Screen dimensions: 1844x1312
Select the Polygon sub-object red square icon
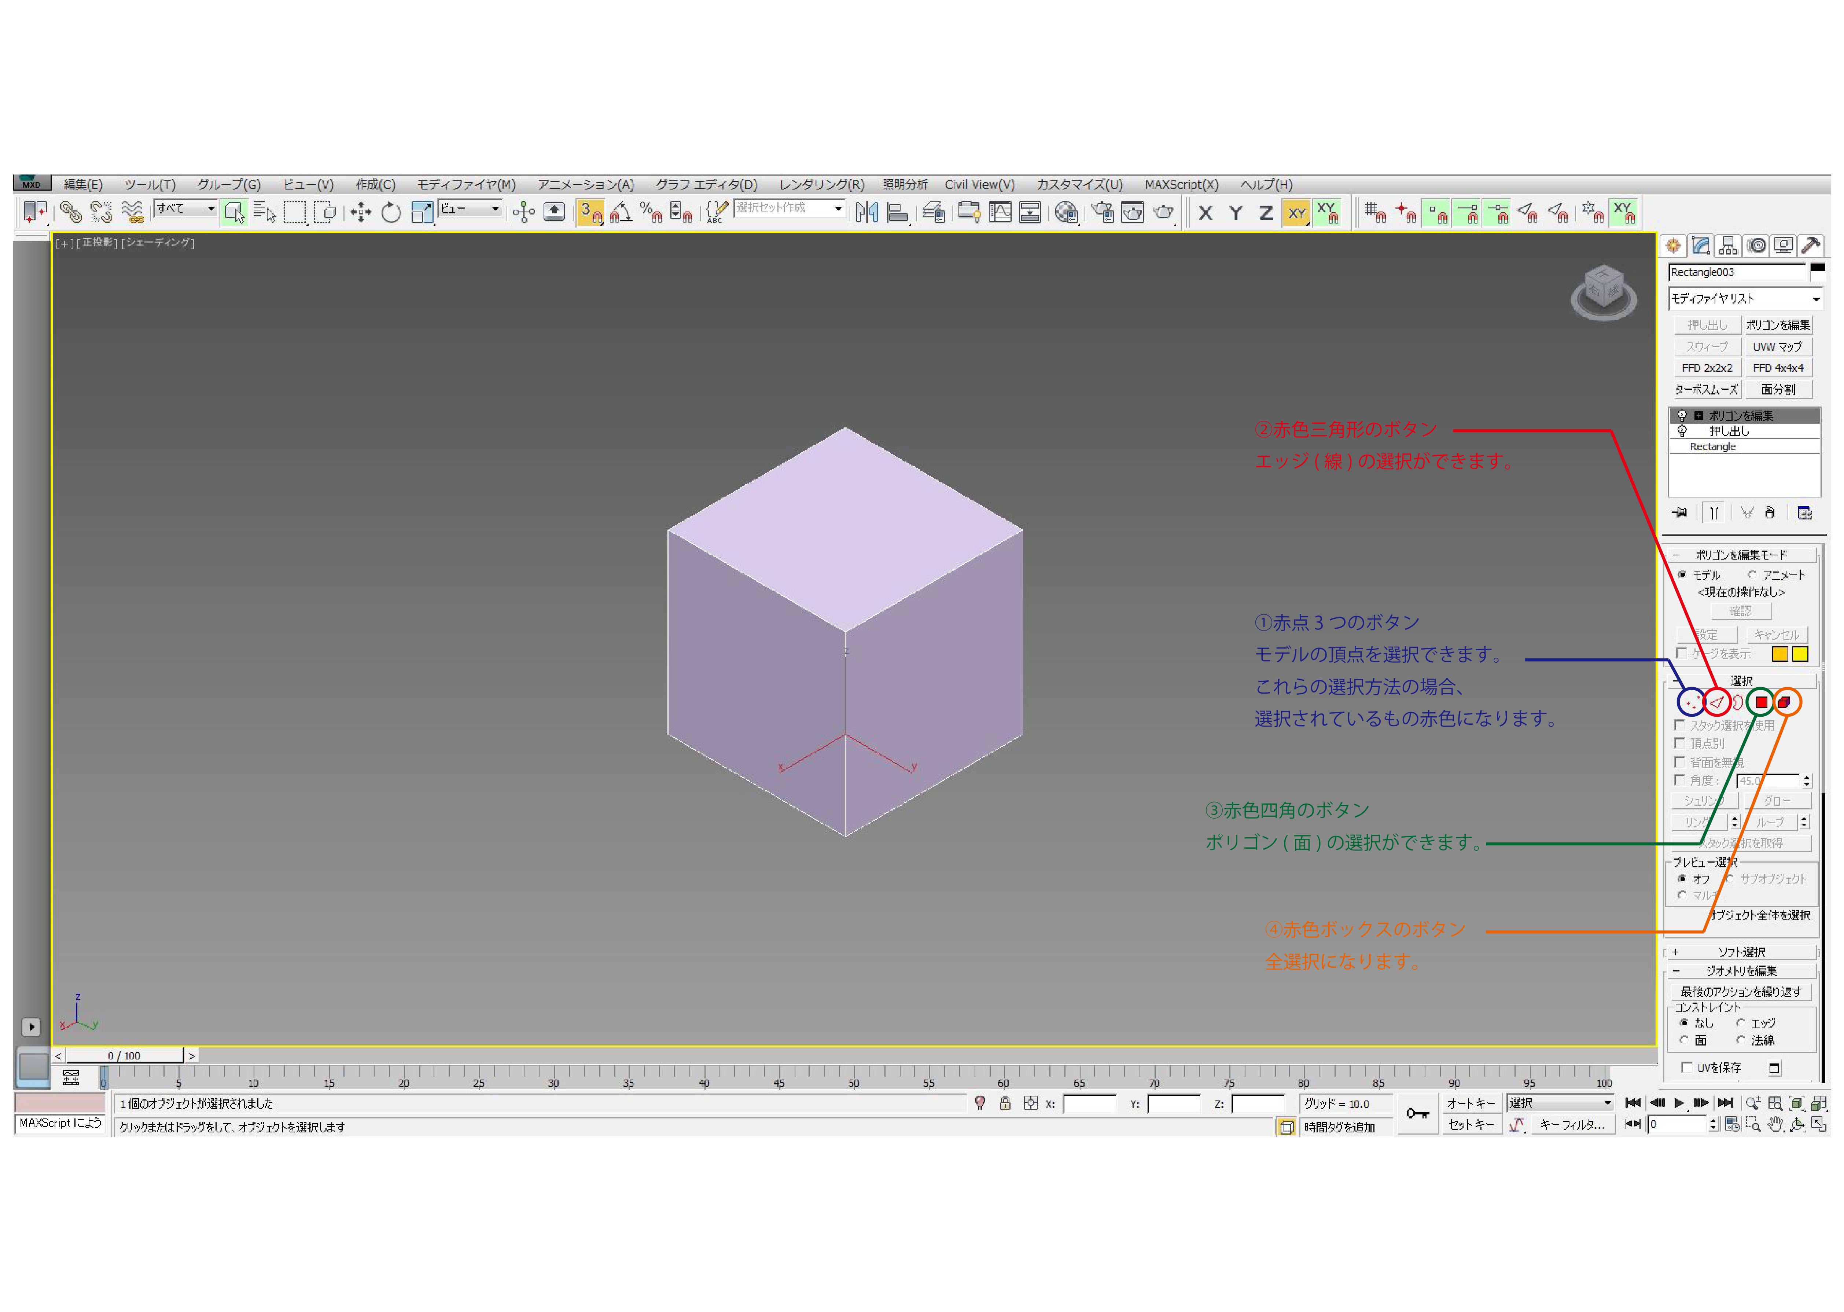tap(1761, 702)
